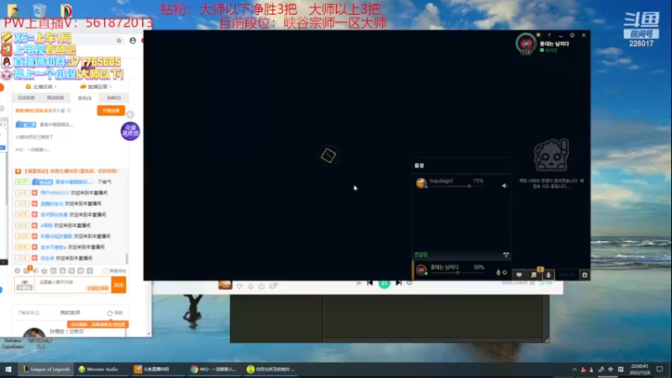The image size is (672, 378).
Task: Click the orange button in fan panel
Action: [111, 111]
